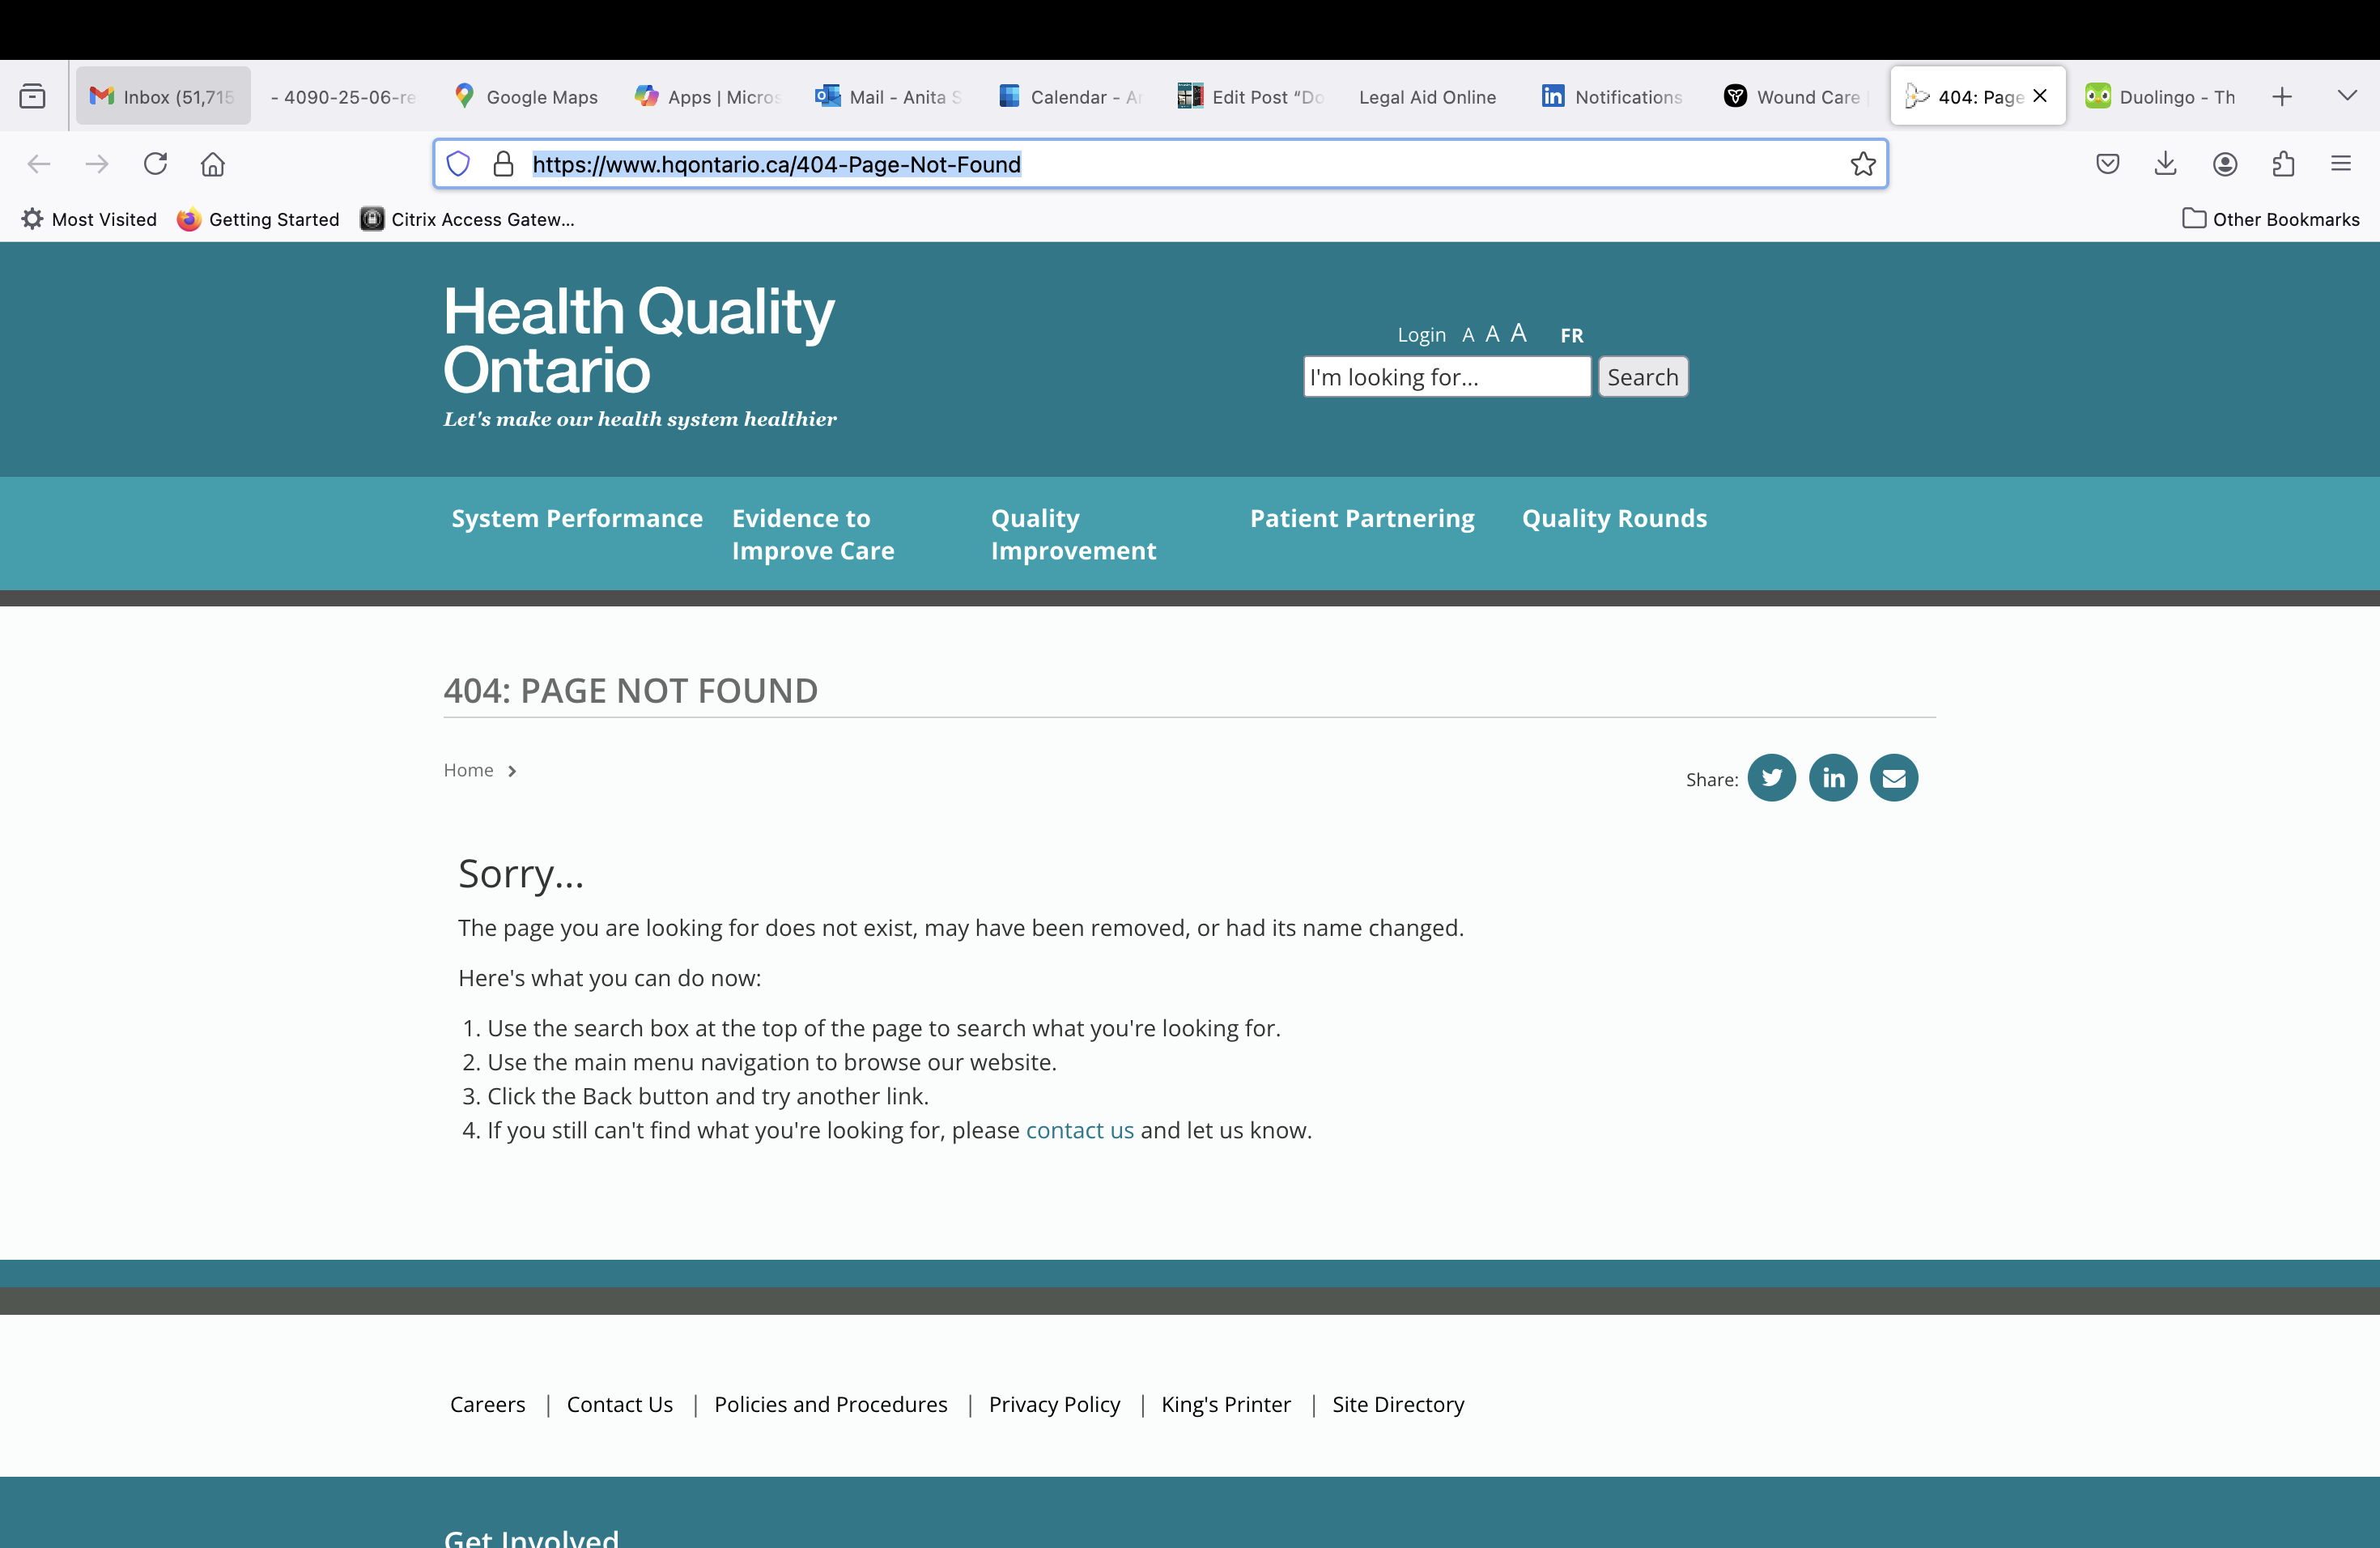Click the tracking protection shield icon
Viewport: 2380px width, 1548px height.
[458, 164]
